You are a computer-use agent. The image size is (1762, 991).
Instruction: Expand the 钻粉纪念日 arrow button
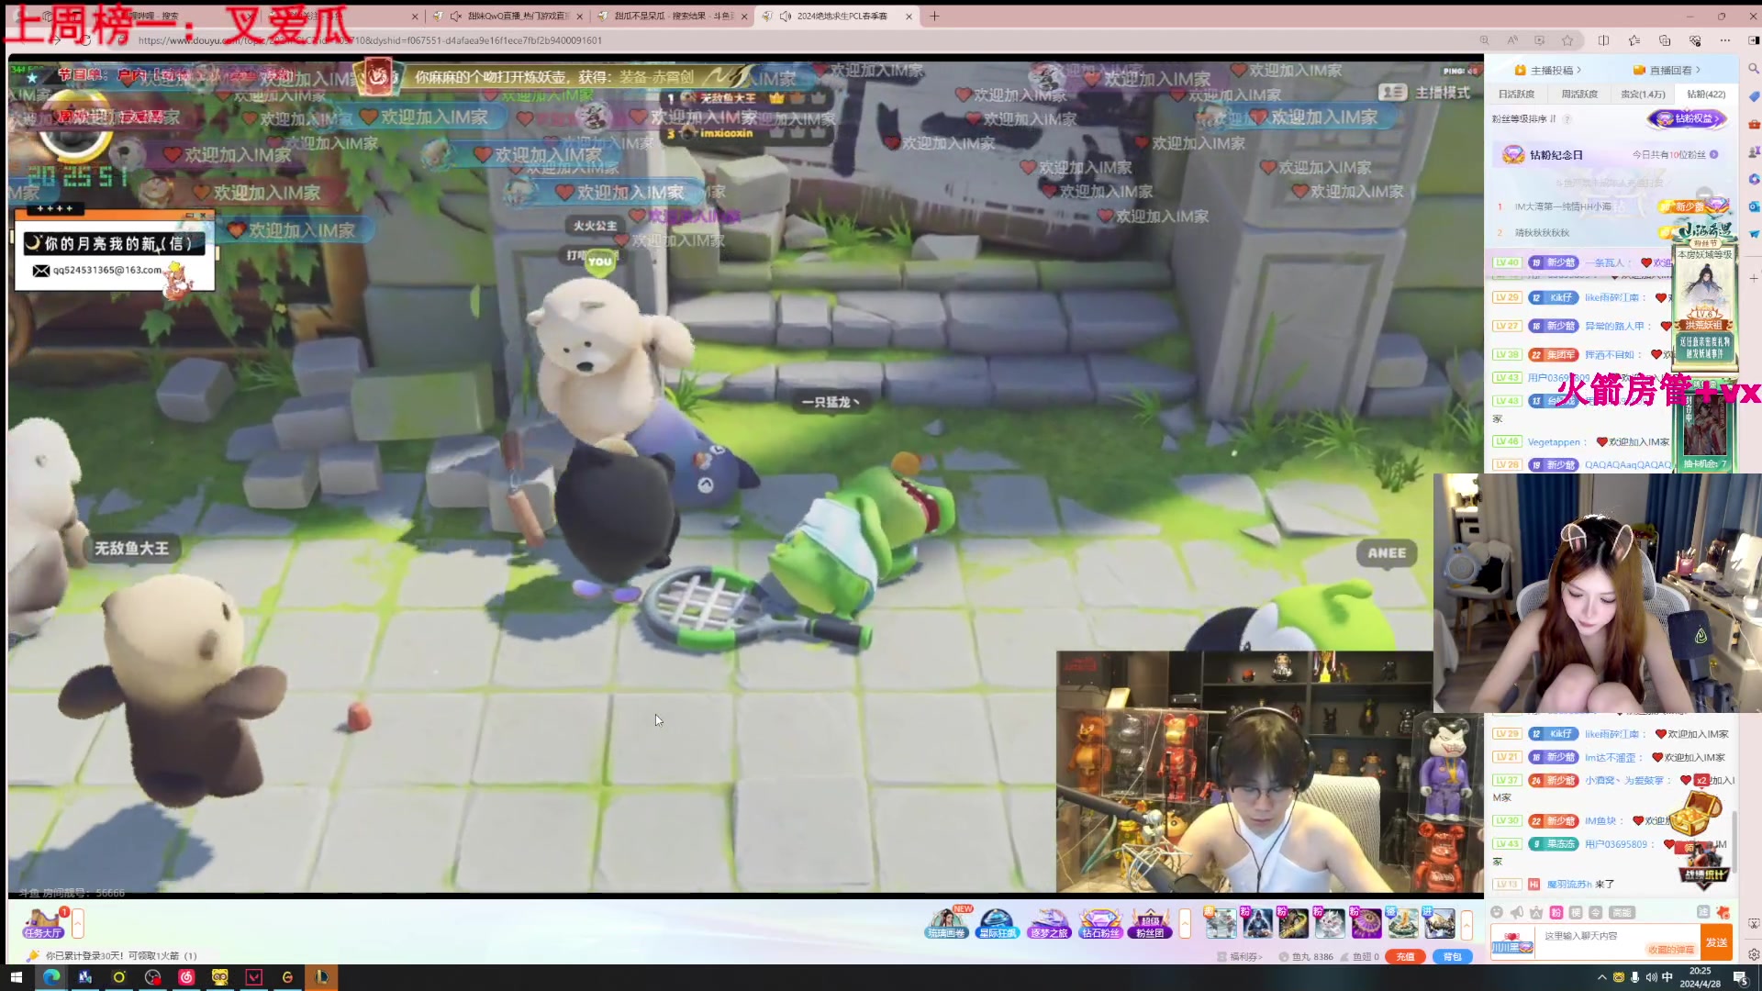tap(1713, 154)
